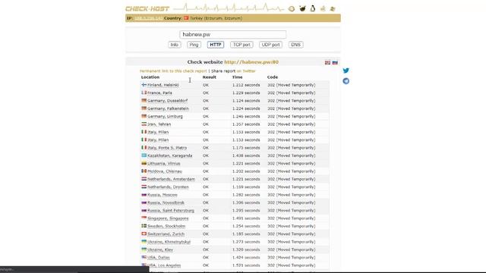Open the Kazakhstan, Karaganda location link

pos(170,155)
